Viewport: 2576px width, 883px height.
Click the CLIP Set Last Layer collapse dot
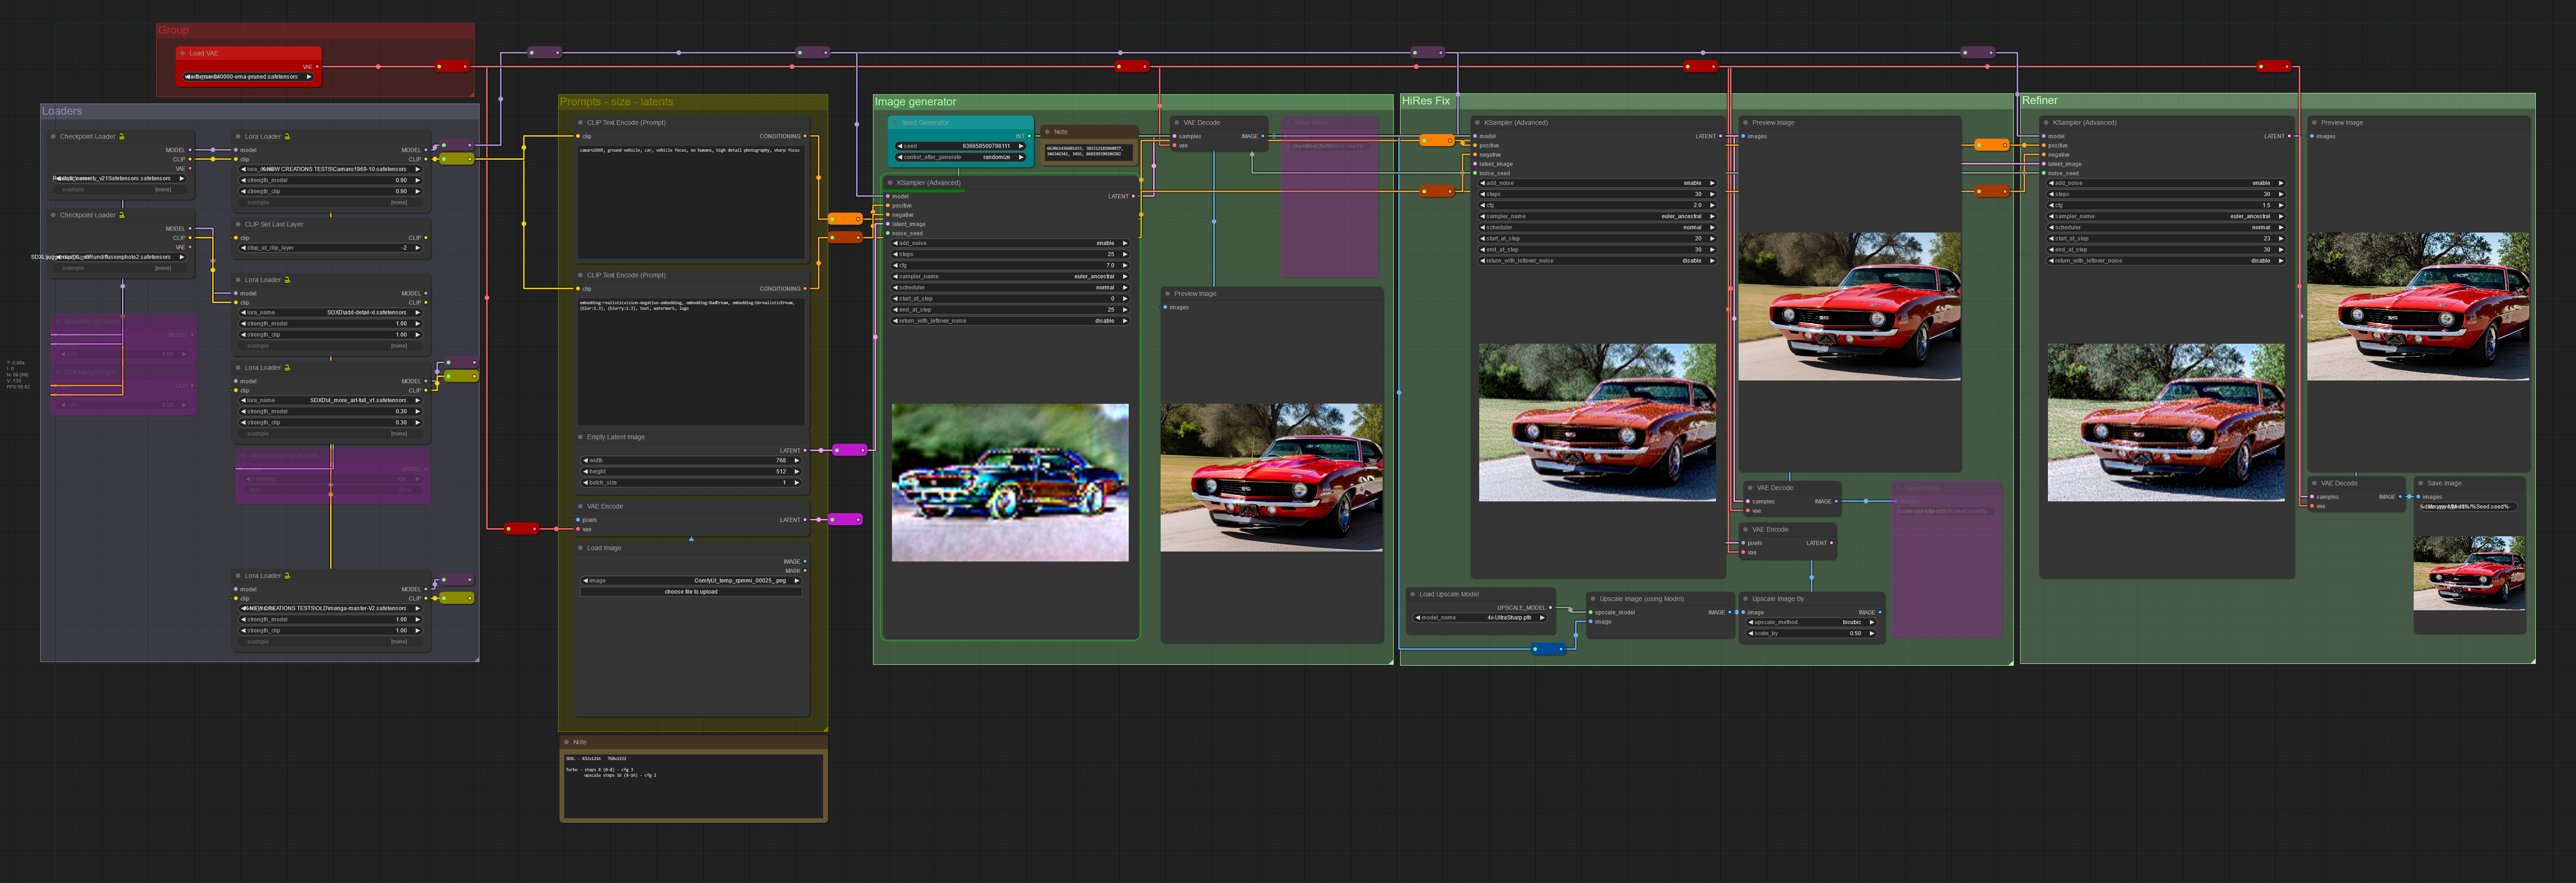point(239,224)
